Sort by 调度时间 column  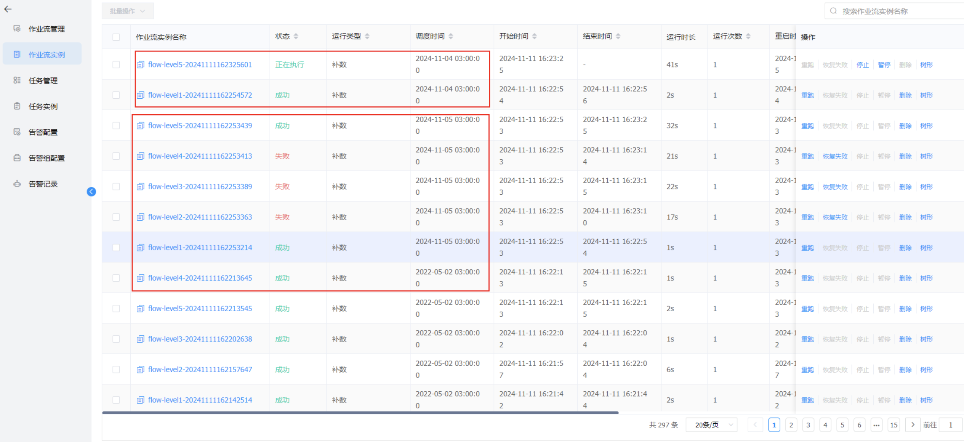point(451,36)
